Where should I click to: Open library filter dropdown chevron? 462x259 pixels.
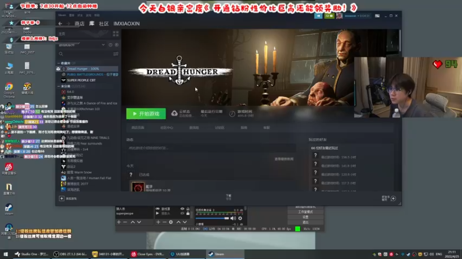tap(103, 45)
